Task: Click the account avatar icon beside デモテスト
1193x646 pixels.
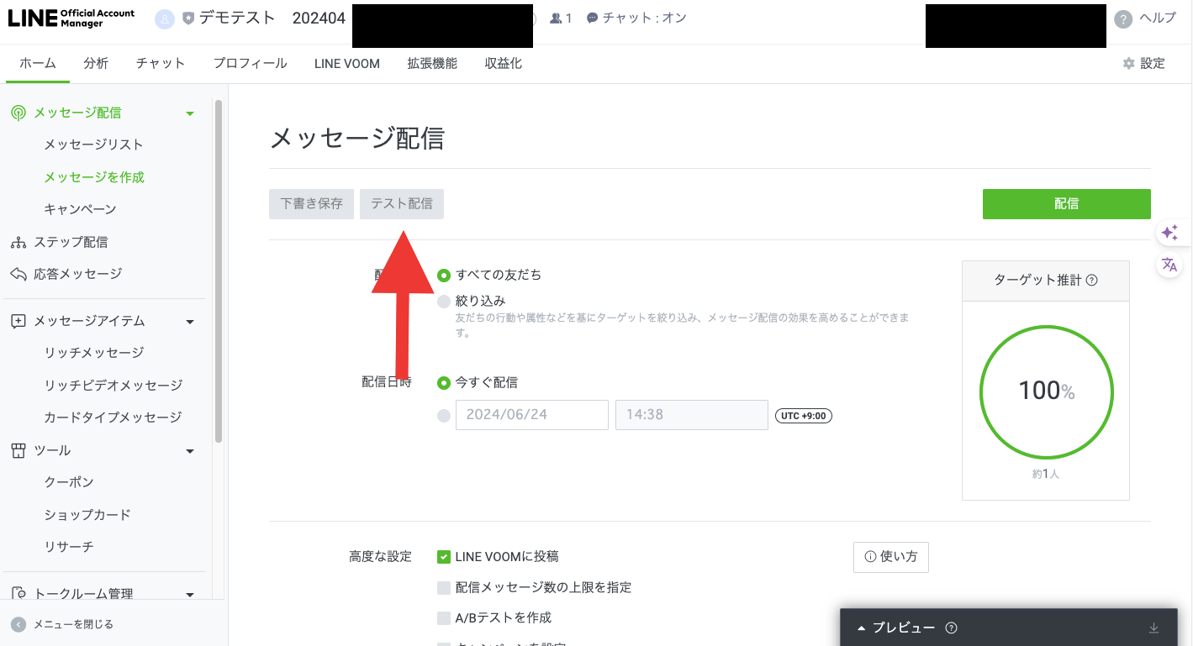Action: click(x=165, y=18)
